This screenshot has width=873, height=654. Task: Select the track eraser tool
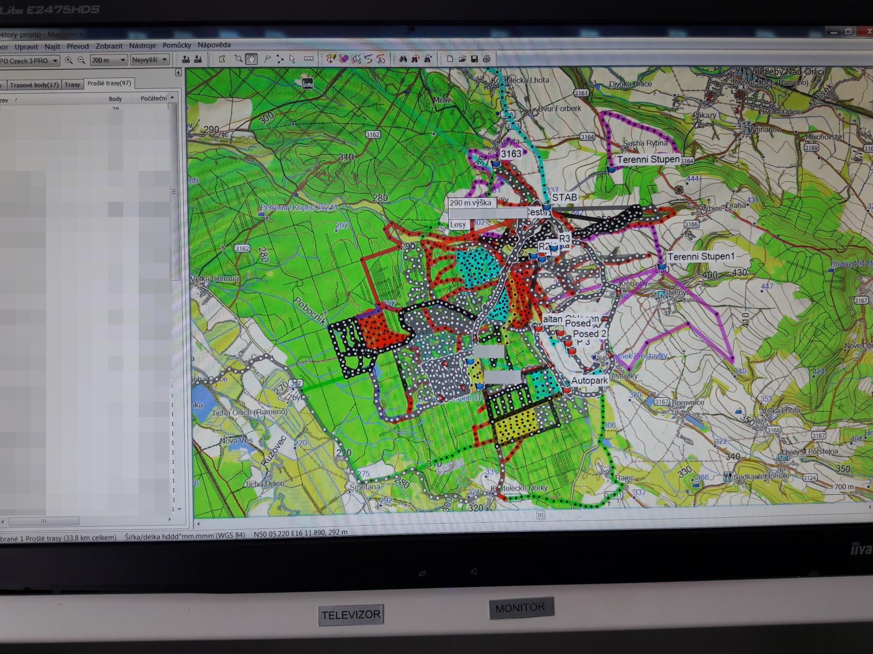344,59
